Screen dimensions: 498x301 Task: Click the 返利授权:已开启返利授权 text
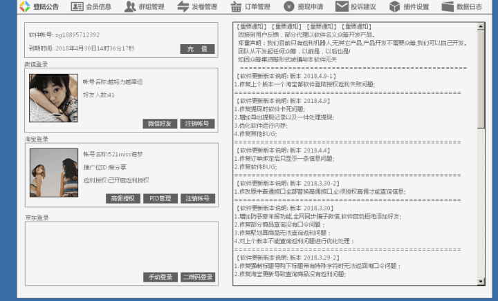[116, 180]
